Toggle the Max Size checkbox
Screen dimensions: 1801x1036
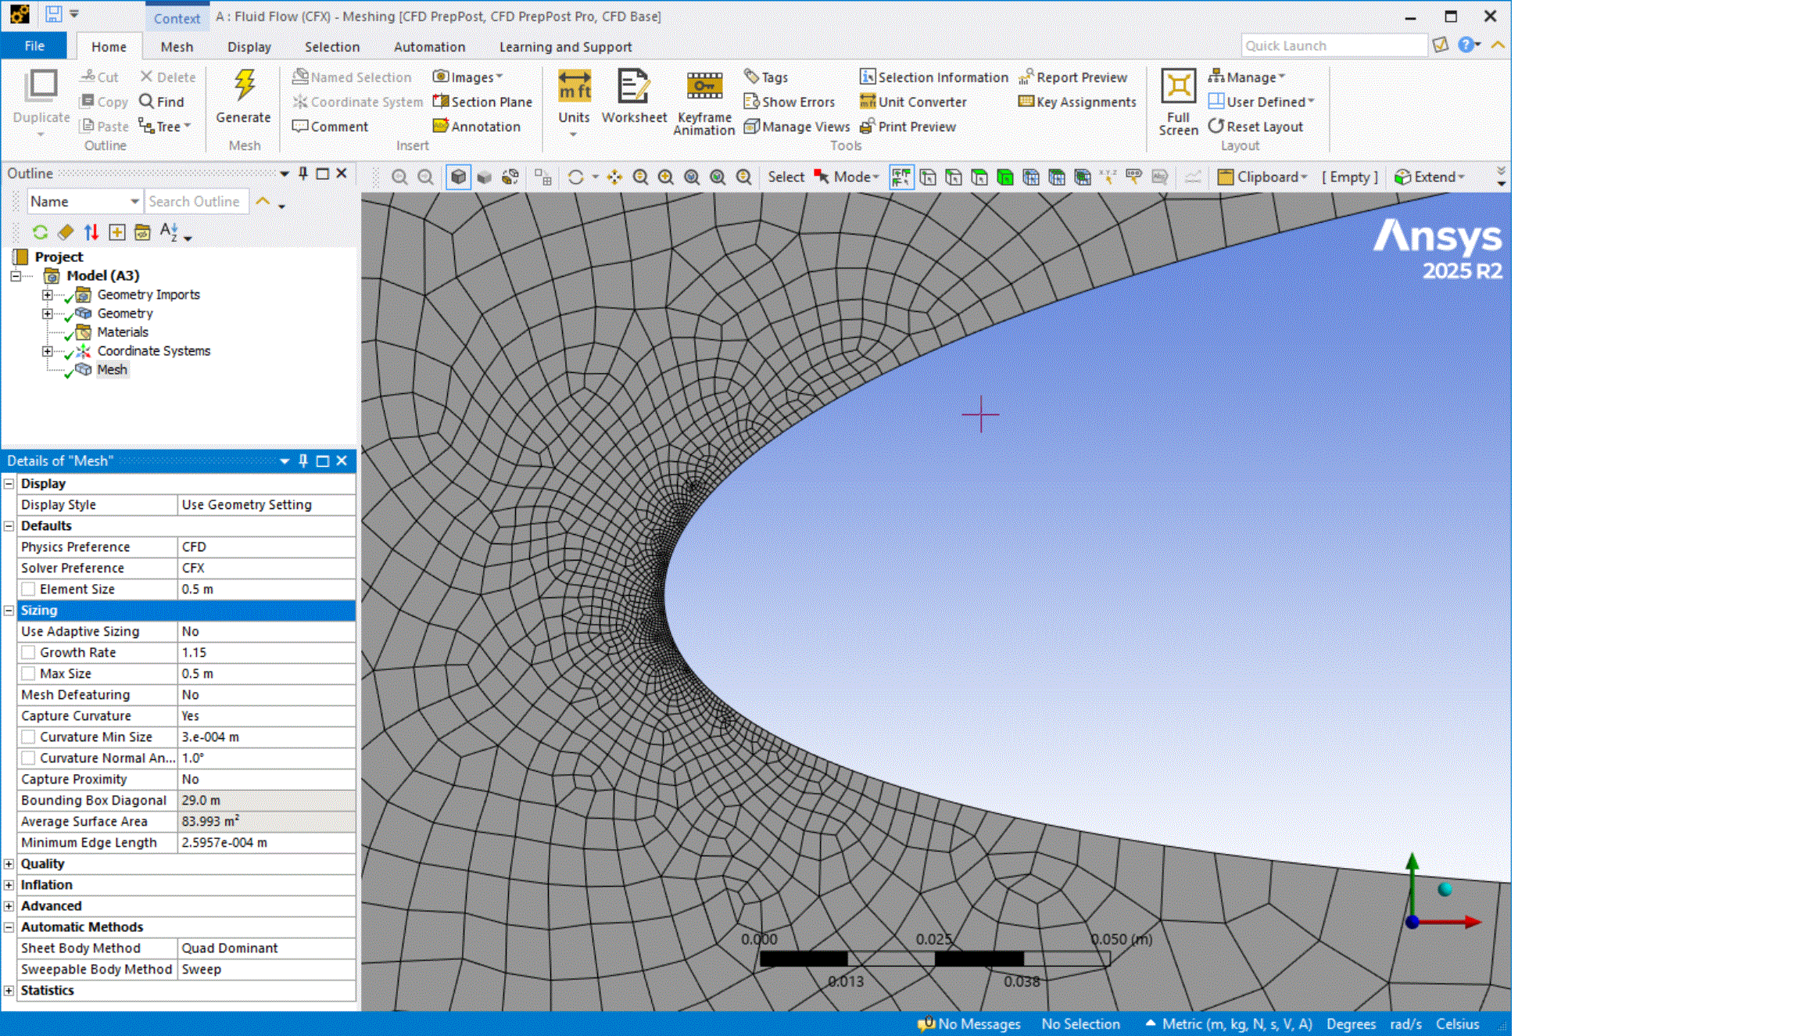28,673
